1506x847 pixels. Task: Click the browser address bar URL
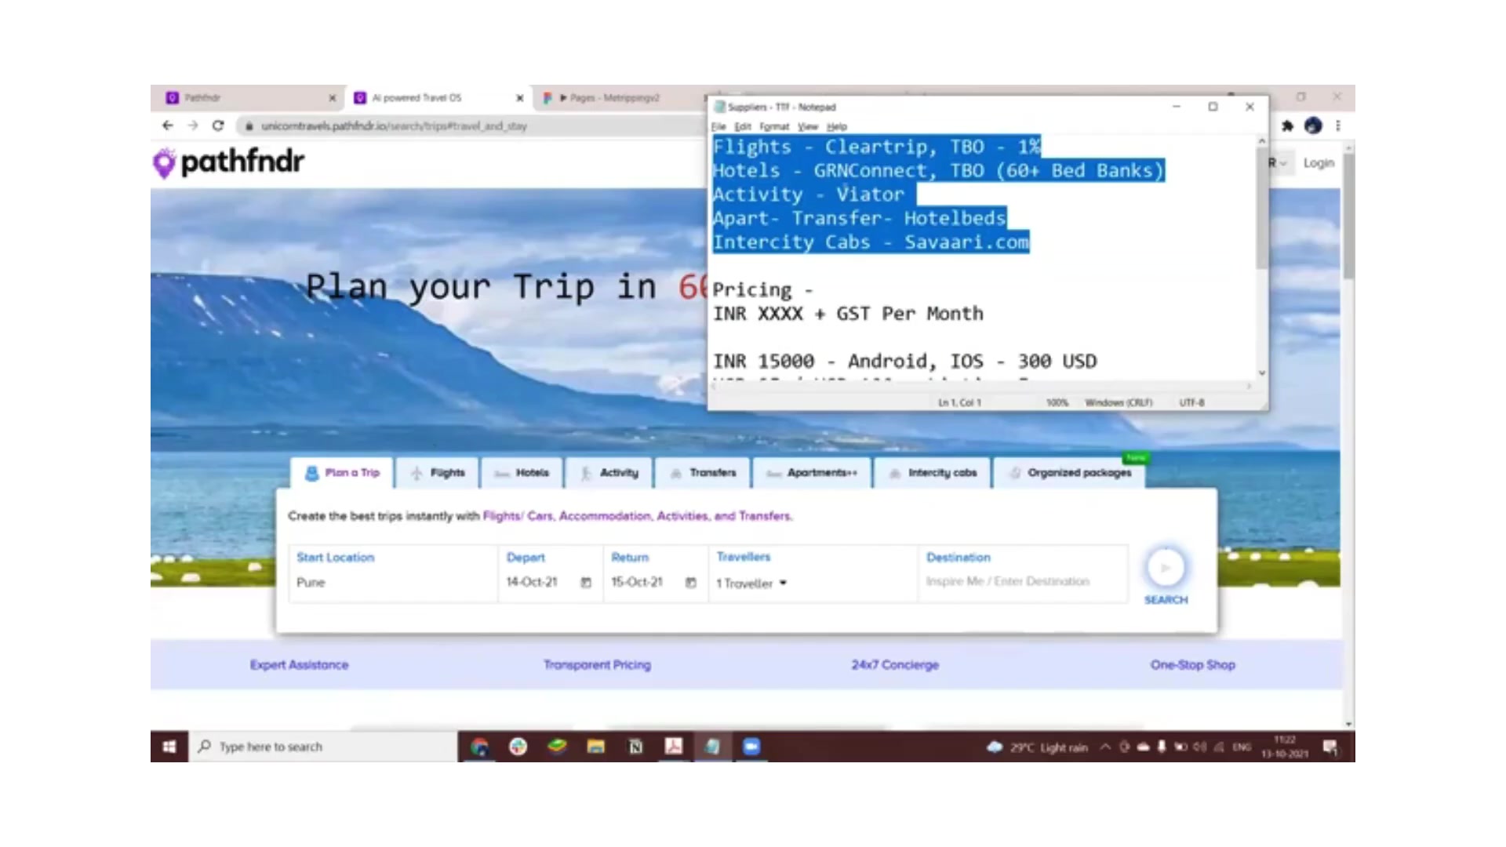(394, 125)
